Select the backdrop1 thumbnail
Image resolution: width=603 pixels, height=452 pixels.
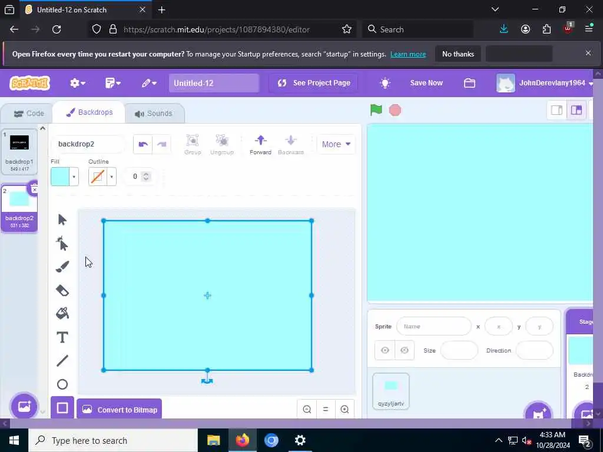(x=19, y=151)
